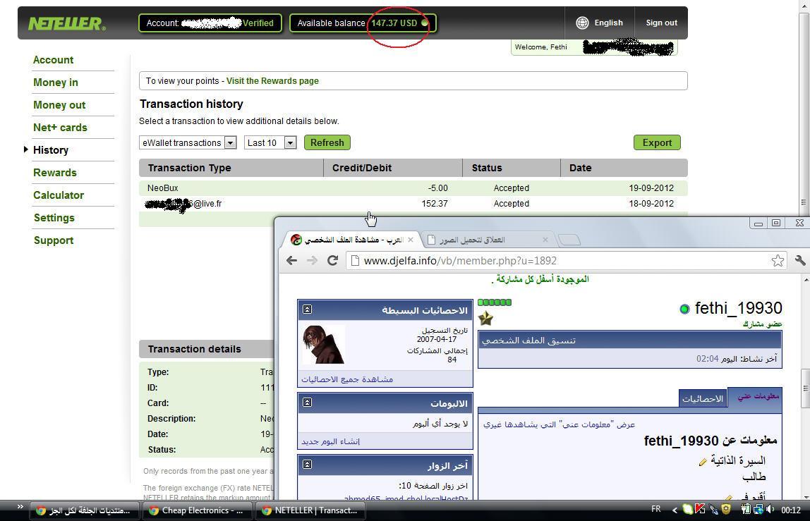This screenshot has width=810, height=521.
Task: Reload the djelfa.info page
Action: (x=333, y=261)
